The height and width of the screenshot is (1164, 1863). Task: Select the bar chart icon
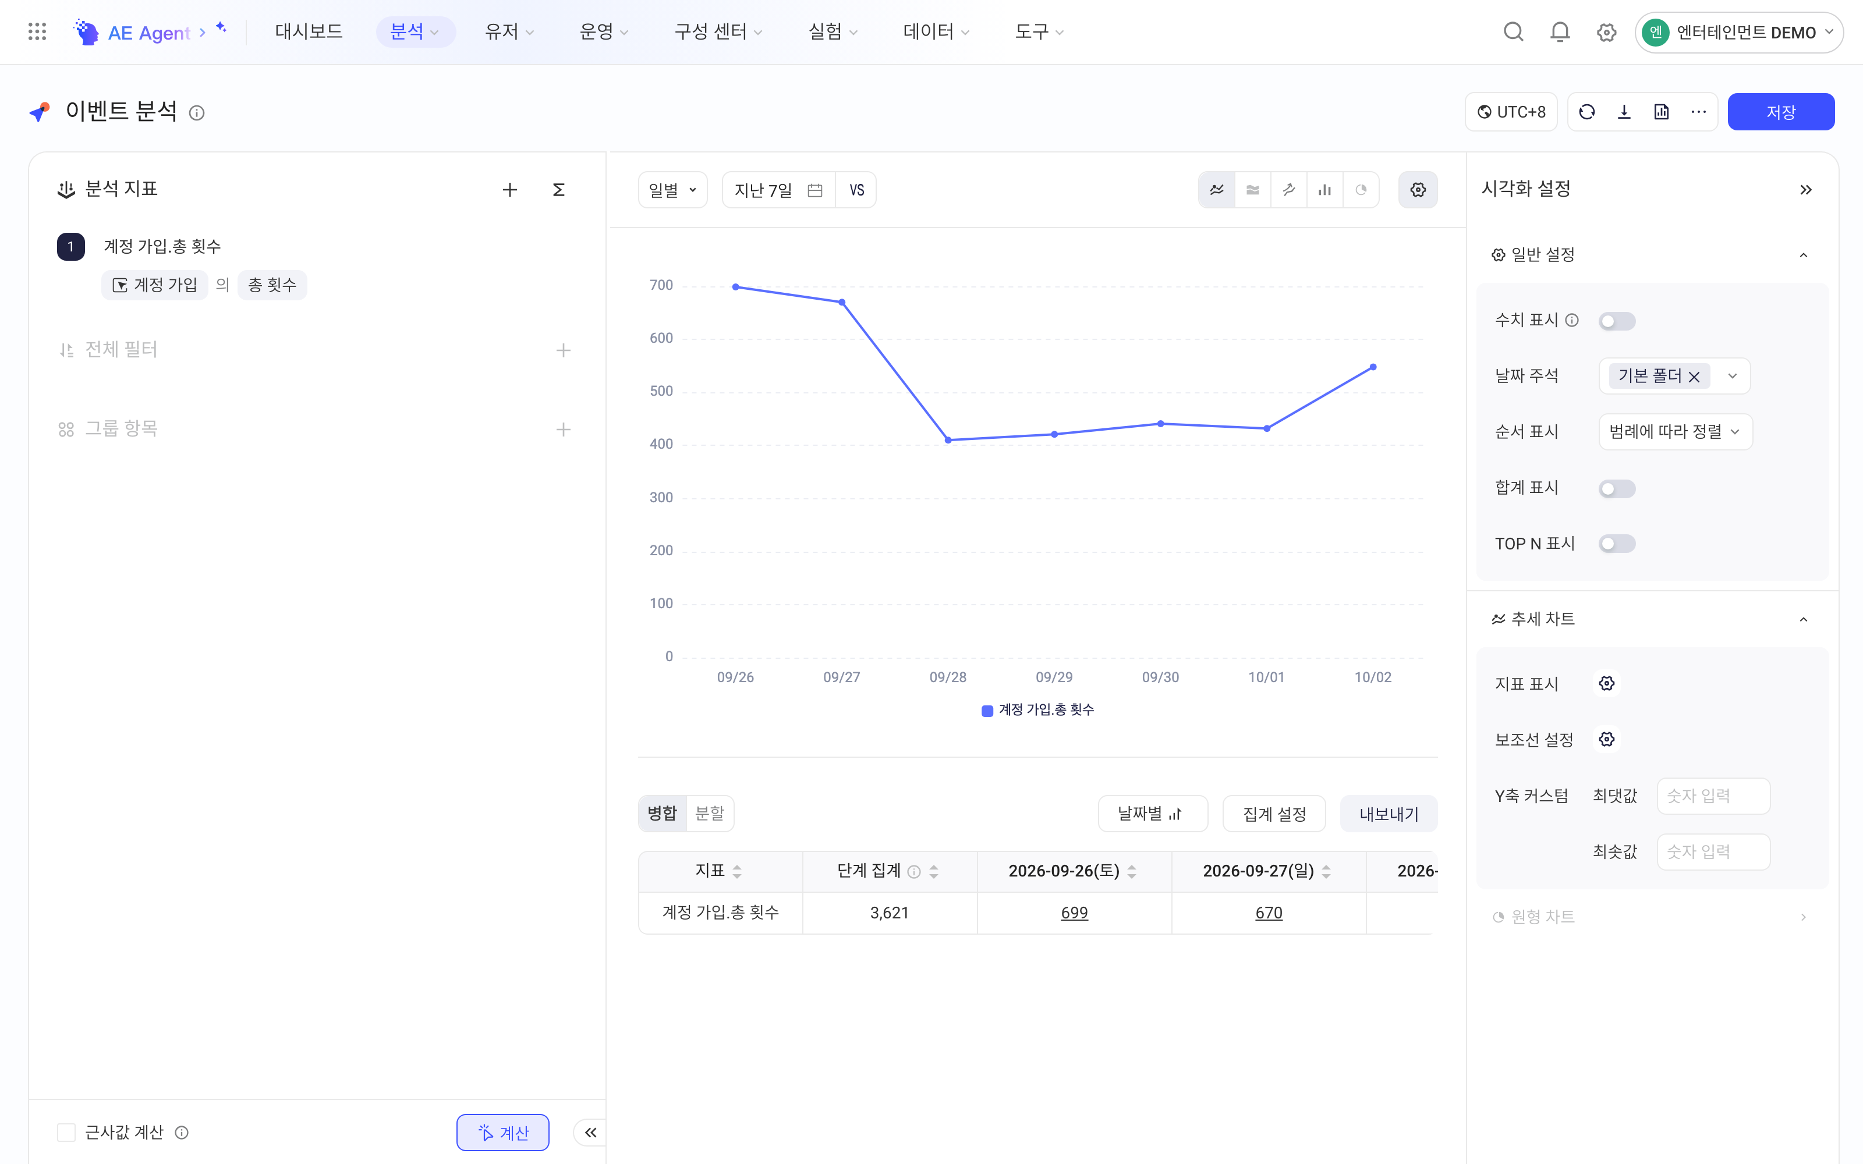pos(1325,190)
